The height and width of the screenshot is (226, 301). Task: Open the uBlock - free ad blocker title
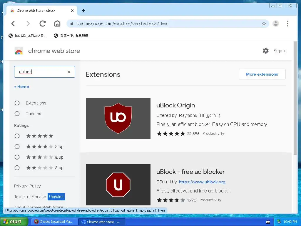pos(190,172)
